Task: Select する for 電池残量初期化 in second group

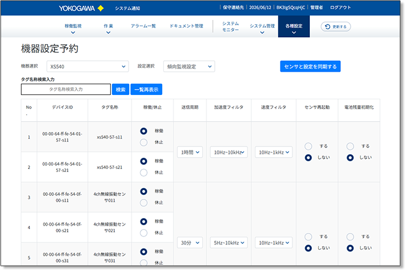Action: 350,237
